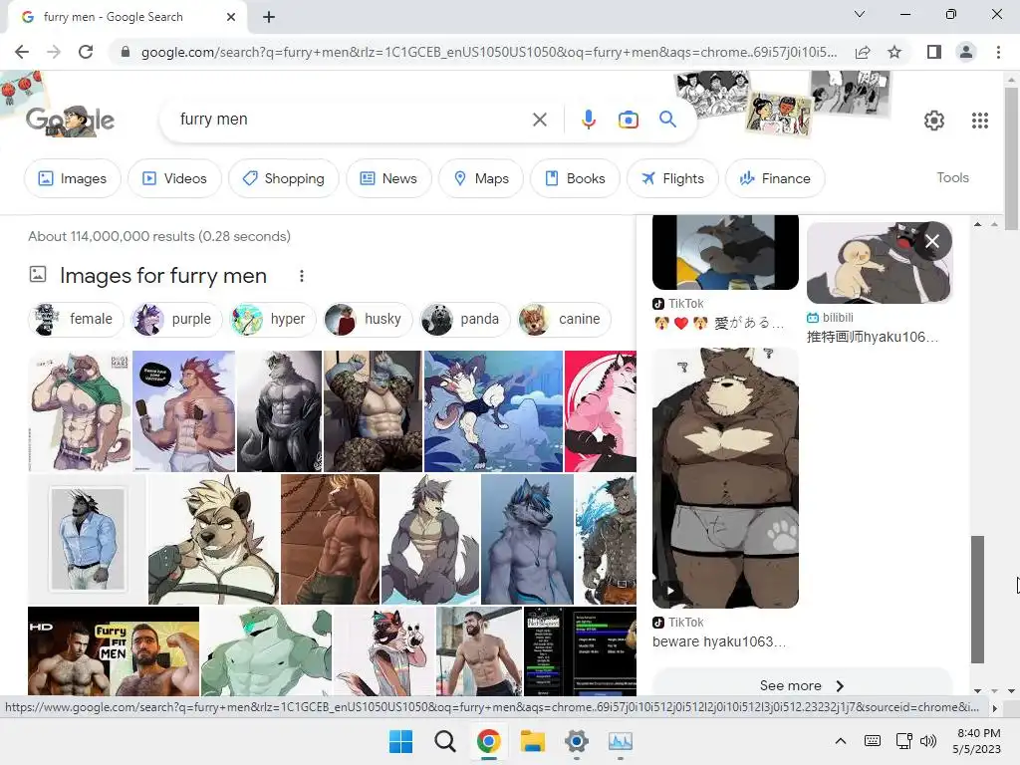Image resolution: width=1020 pixels, height=765 pixels.
Task: Open the touch keyboard tray icon
Action: click(873, 741)
